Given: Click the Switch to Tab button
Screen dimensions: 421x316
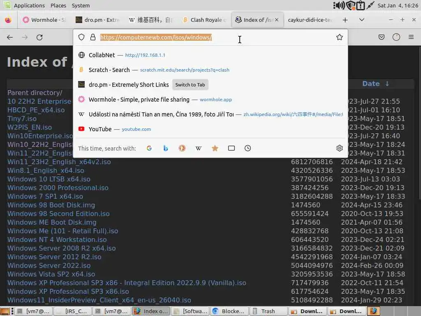Looking at the screenshot, I should 190,85.
